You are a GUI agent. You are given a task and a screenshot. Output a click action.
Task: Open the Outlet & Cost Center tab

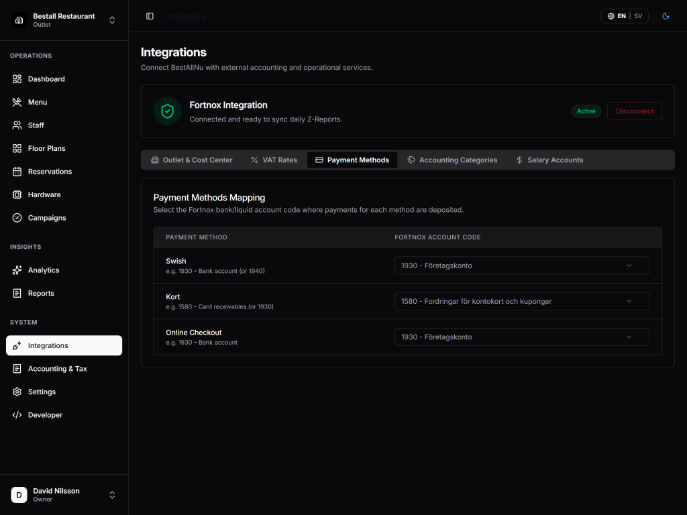coord(191,160)
